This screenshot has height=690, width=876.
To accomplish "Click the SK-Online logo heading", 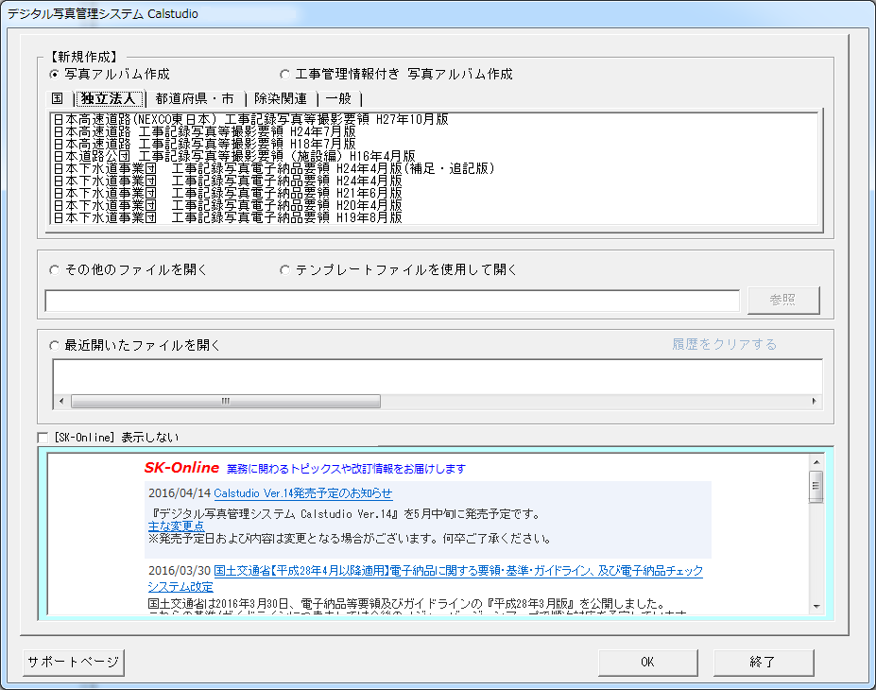I will 181,468.
